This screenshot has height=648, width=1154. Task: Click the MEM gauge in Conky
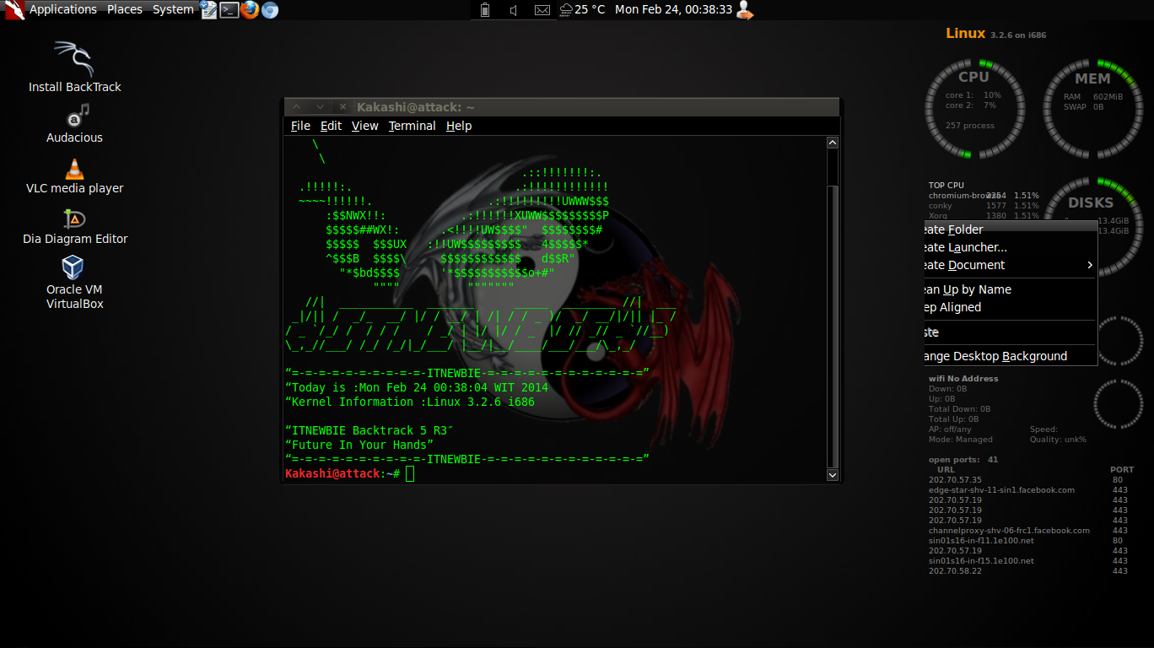(x=1092, y=107)
